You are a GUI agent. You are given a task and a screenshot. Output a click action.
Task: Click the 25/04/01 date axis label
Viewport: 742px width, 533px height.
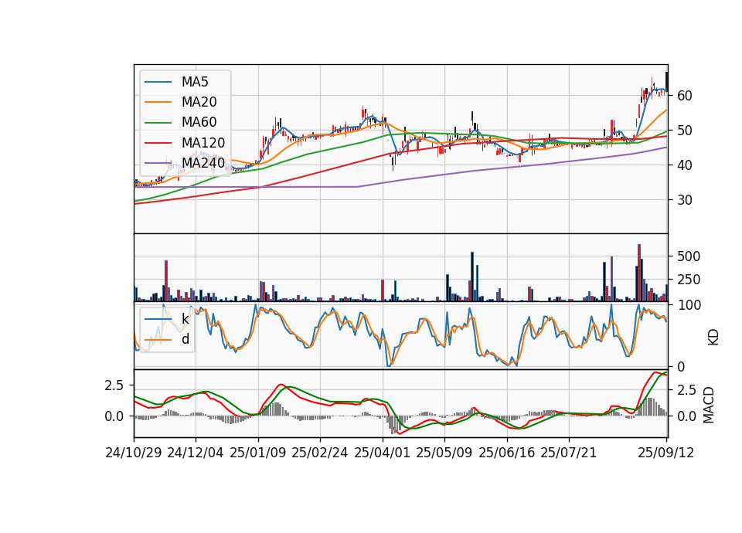click(x=382, y=453)
